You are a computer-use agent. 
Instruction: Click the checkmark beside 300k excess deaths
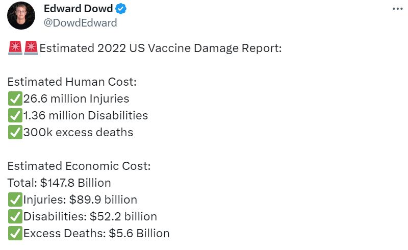point(15,132)
